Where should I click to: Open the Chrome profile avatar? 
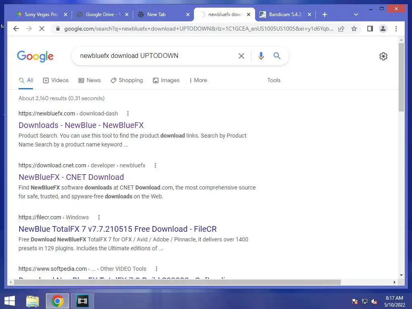coord(383,29)
